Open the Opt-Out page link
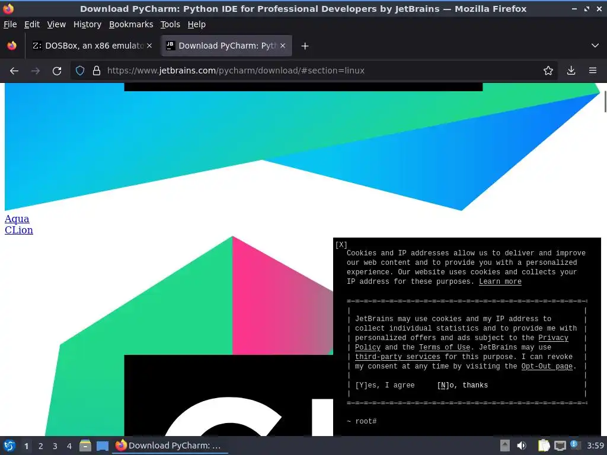Screen dimensions: 607x455 [547, 366]
